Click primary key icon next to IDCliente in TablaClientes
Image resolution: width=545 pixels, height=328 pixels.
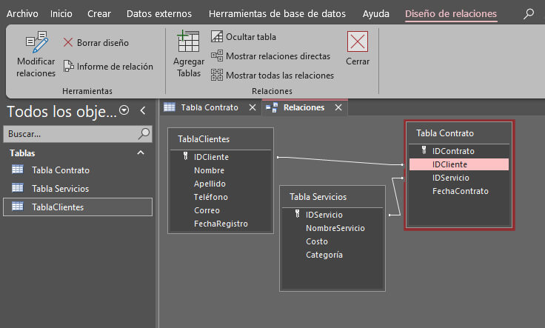tap(186, 156)
